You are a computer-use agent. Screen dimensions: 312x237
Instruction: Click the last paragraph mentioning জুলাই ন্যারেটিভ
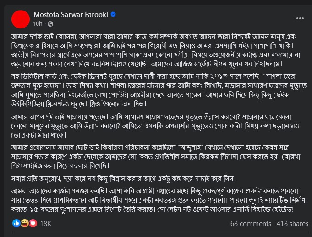[158, 200]
